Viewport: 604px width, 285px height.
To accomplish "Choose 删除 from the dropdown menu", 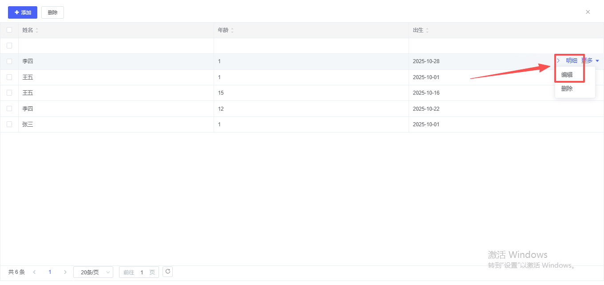I will (x=567, y=88).
